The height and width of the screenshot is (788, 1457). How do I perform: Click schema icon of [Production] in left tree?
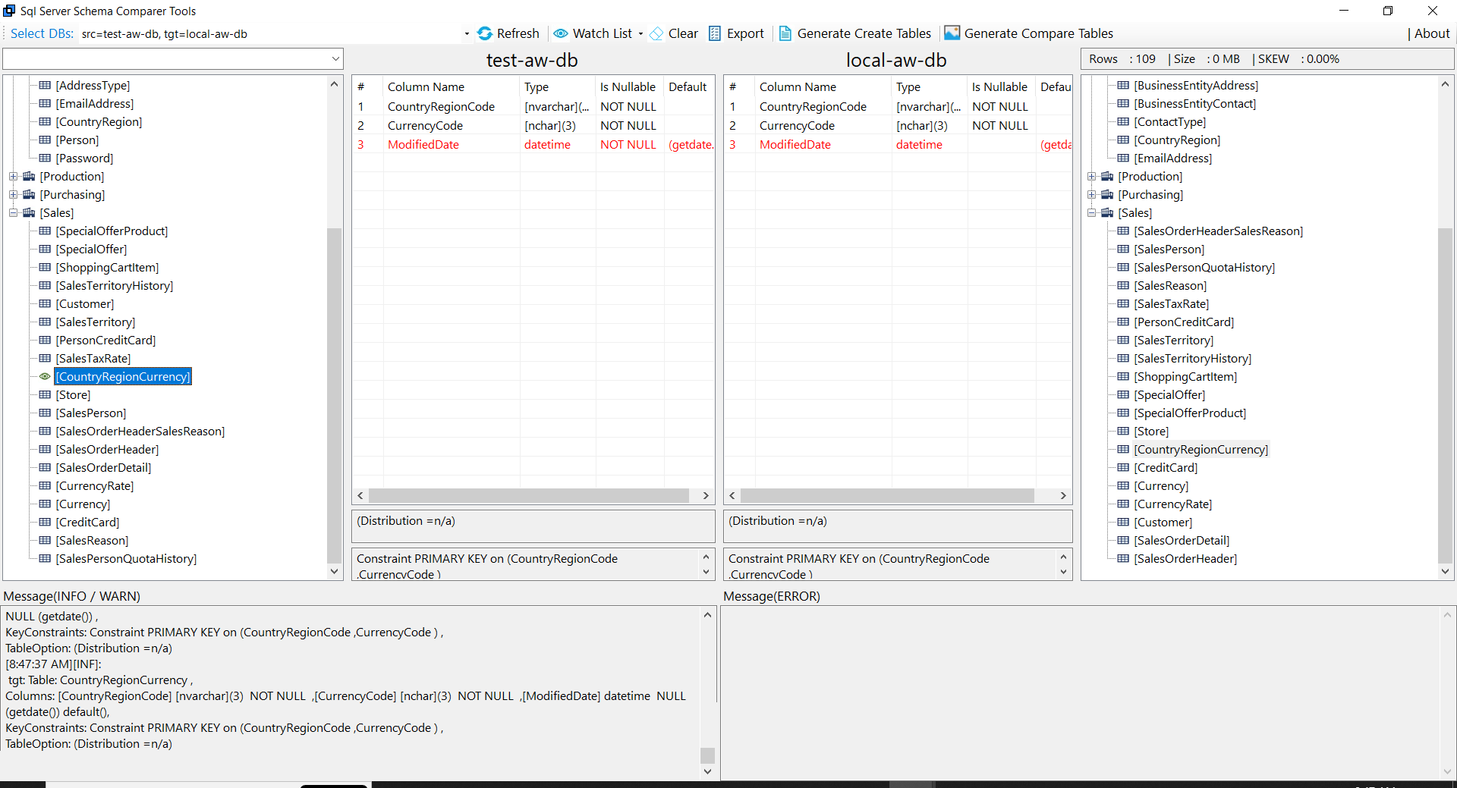click(x=29, y=176)
